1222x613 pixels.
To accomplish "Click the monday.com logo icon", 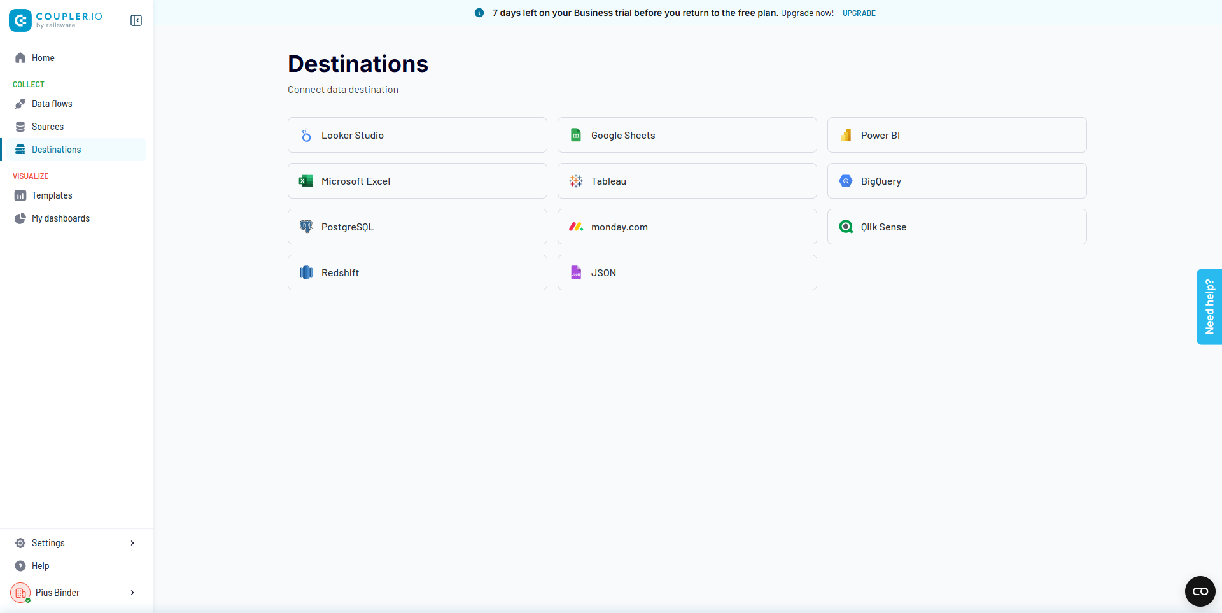I will (x=576, y=227).
